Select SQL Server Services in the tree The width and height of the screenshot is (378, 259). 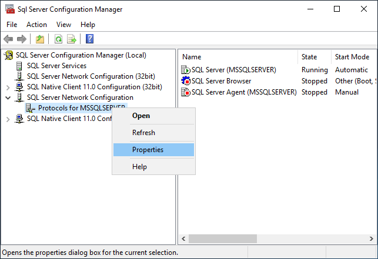coord(56,66)
